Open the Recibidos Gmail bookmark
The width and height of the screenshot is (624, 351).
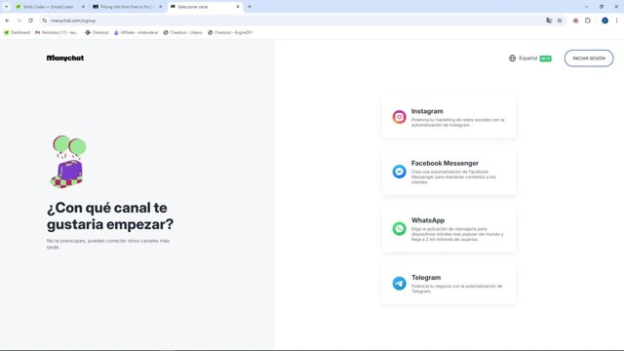click(57, 32)
